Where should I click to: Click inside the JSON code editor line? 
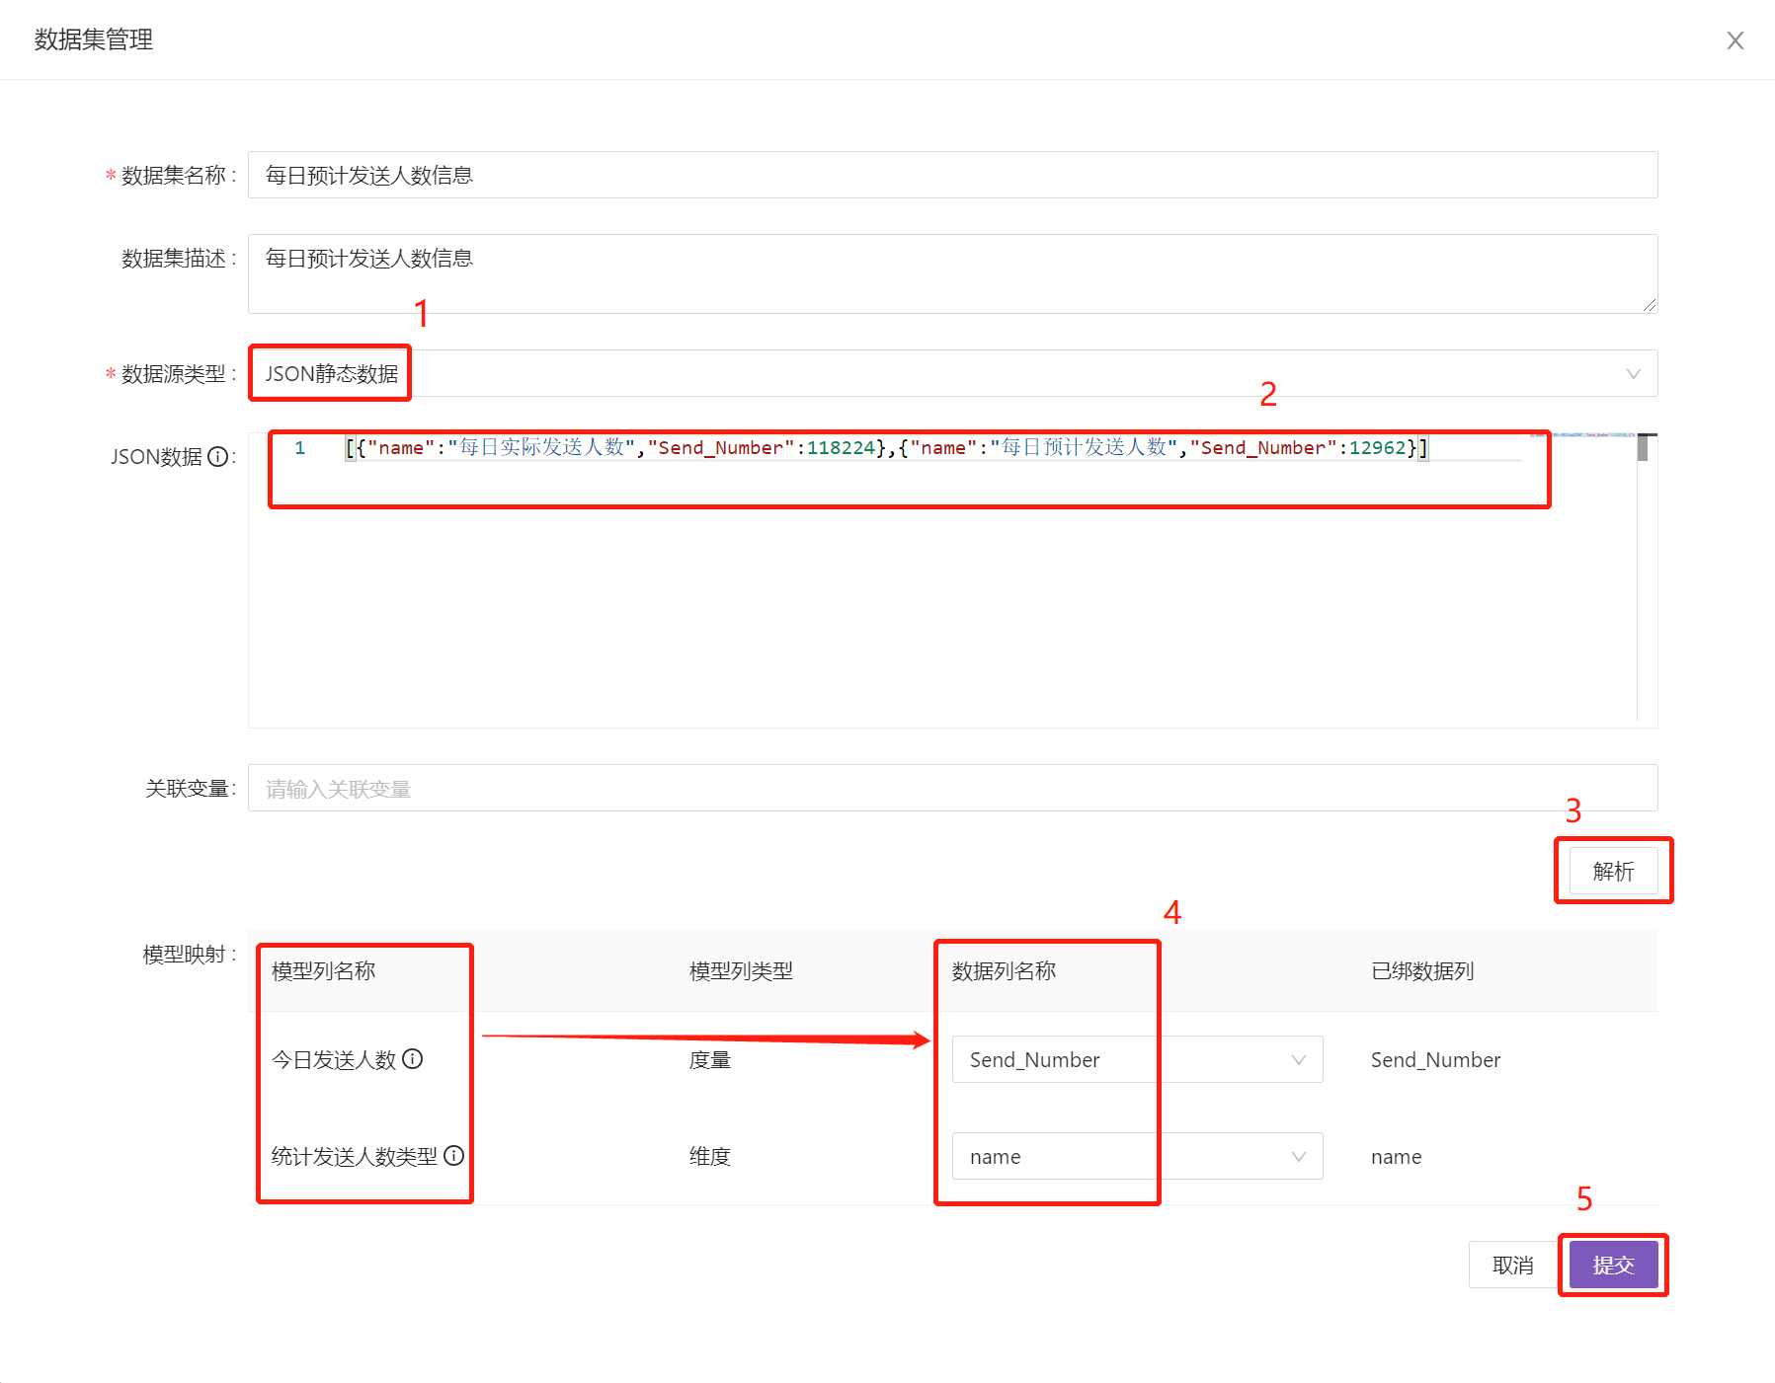886,447
